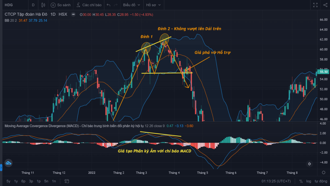This screenshot has width=330, height=186.
Task: Toggle tự động auto scale
Action: 321,181
